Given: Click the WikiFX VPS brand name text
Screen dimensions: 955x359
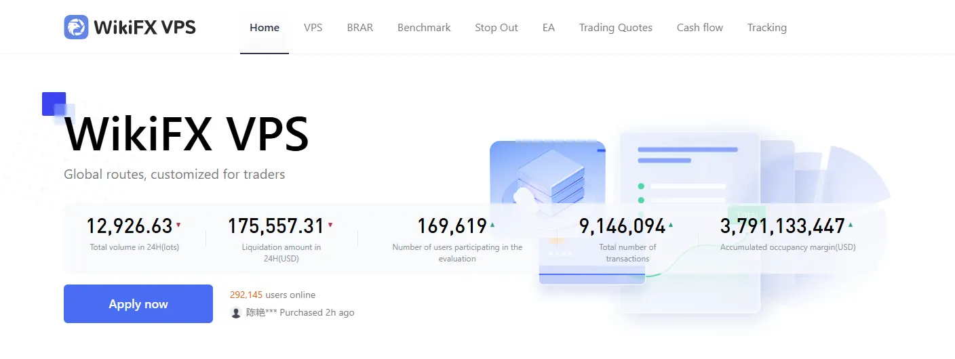Looking at the screenshot, I should 144,27.
